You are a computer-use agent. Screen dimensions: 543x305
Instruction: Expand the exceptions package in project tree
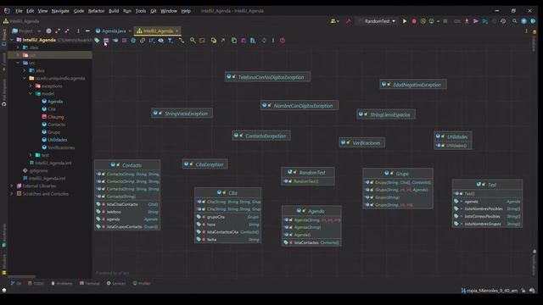(x=31, y=86)
